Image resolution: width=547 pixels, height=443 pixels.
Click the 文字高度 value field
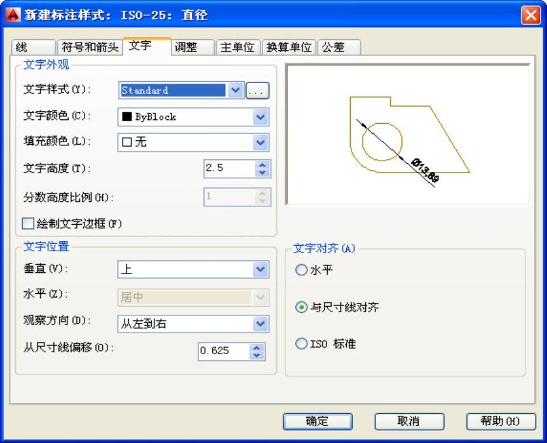[229, 169]
